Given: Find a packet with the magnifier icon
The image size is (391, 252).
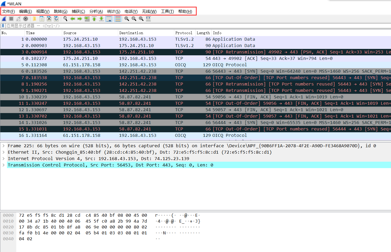Looking at the screenshot, I should (65, 19).
